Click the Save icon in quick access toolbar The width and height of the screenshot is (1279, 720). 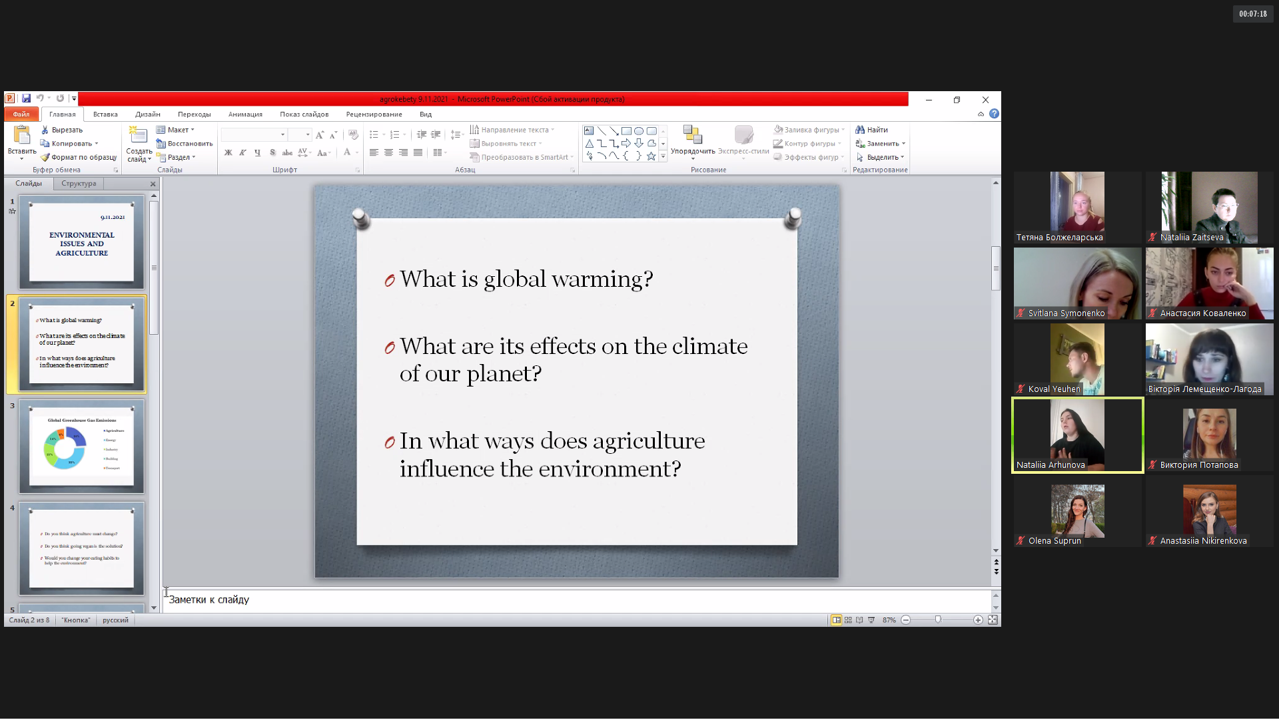26,98
